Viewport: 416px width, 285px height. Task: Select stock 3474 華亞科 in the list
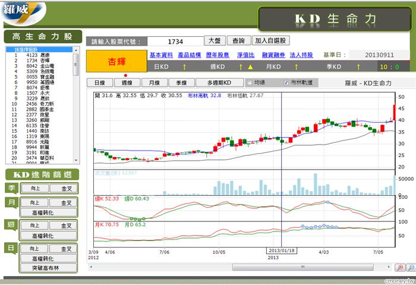39,158
